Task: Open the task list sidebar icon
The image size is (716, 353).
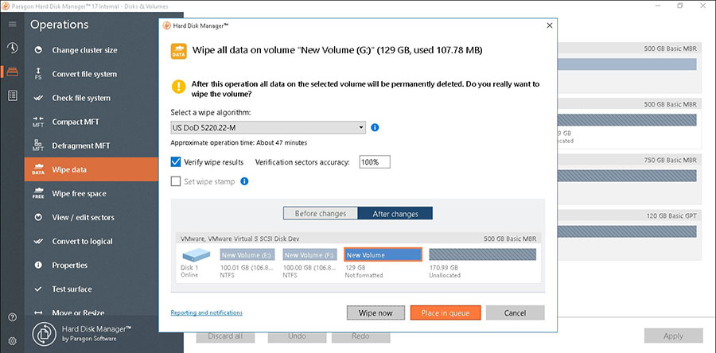Action: click(x=12, y=95)
